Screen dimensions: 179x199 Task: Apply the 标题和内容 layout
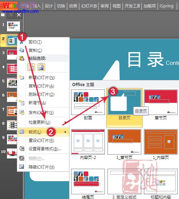coord(161,184)
